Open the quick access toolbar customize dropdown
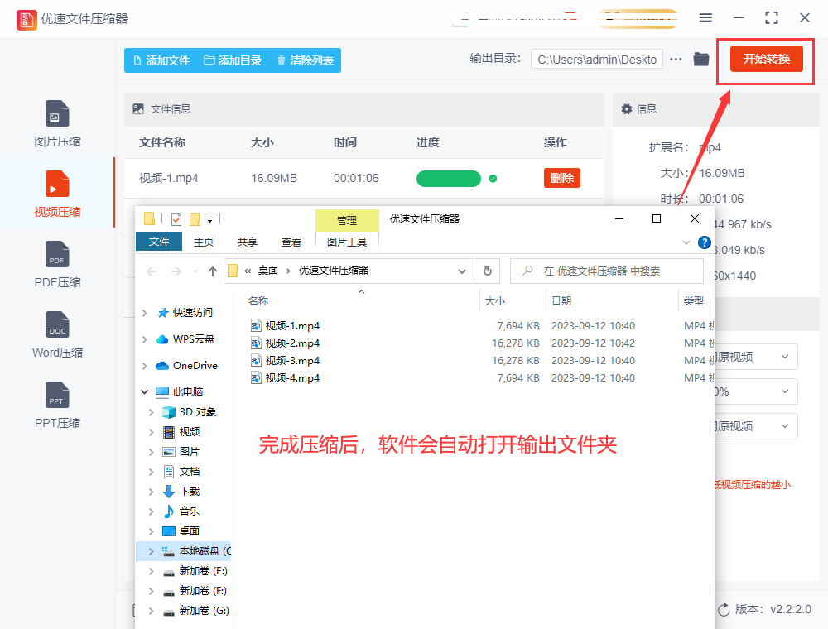Screen dimensions: 828x629 [x=209, y=219]
